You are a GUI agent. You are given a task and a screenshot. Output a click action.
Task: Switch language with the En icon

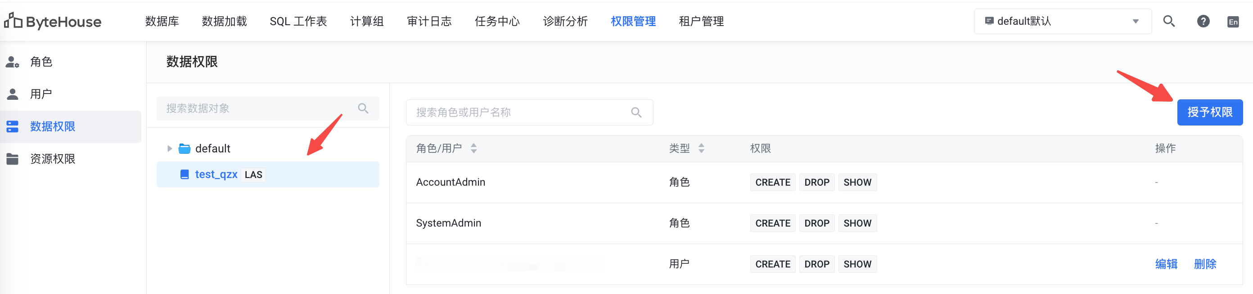click(1233, 22)
